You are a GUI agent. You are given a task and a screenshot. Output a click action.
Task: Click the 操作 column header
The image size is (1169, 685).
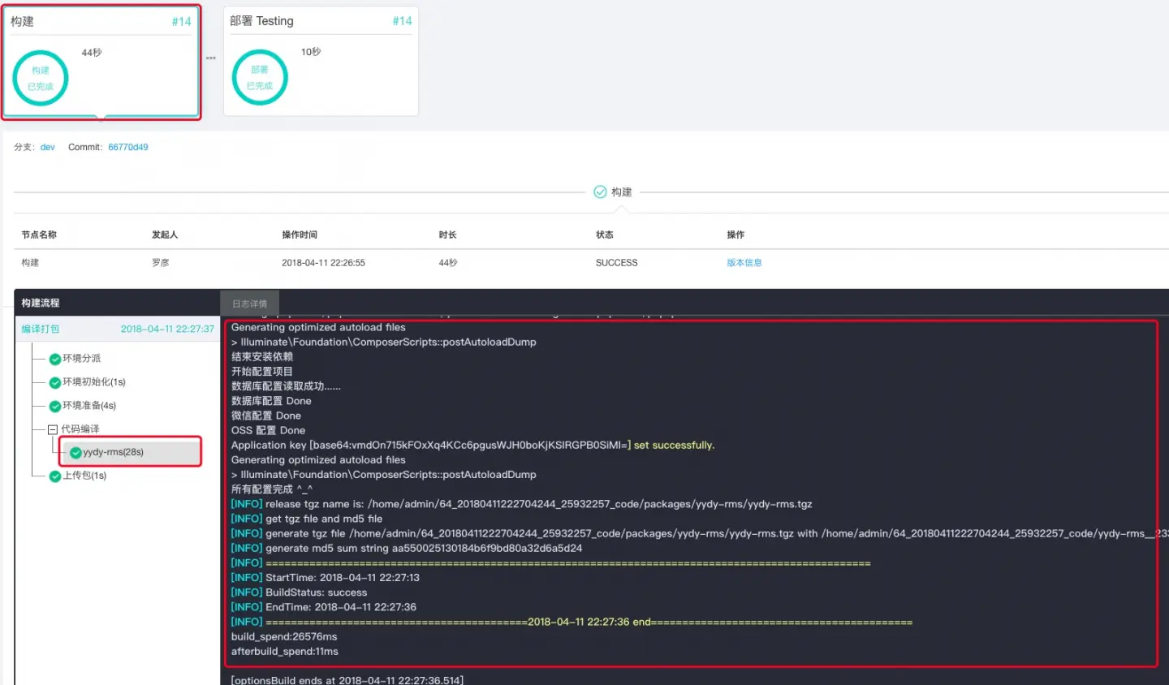coord(735,235)
